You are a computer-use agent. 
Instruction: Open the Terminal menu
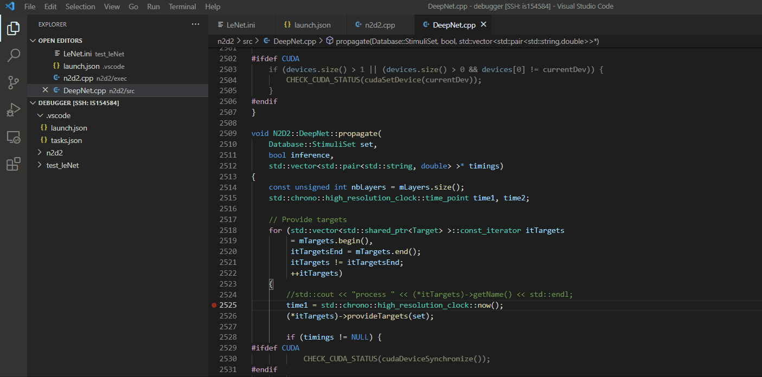(x=182, y=6)
